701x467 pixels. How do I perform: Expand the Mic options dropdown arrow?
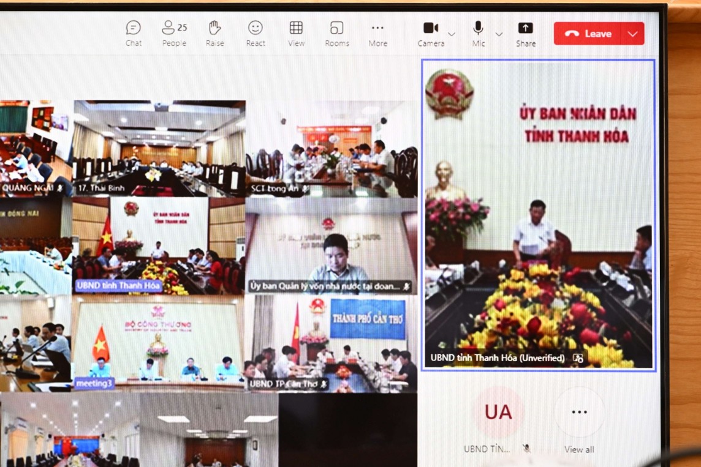pos(499,34)
